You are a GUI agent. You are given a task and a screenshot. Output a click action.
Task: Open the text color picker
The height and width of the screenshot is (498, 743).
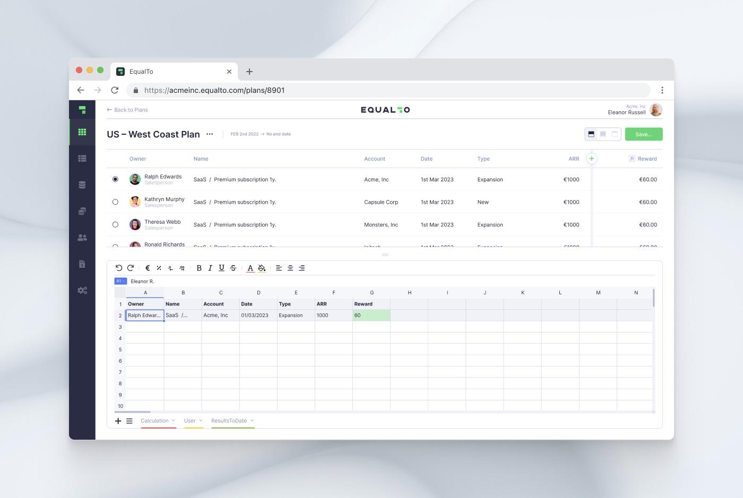pyautogui.click(x=250, y=268)
